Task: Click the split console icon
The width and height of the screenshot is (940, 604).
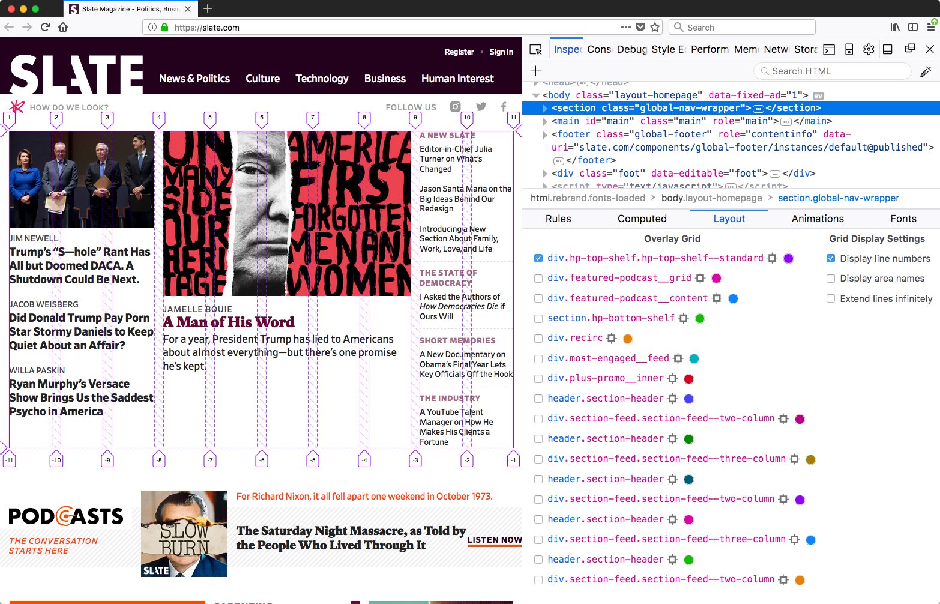Action: tap(829, 49)
